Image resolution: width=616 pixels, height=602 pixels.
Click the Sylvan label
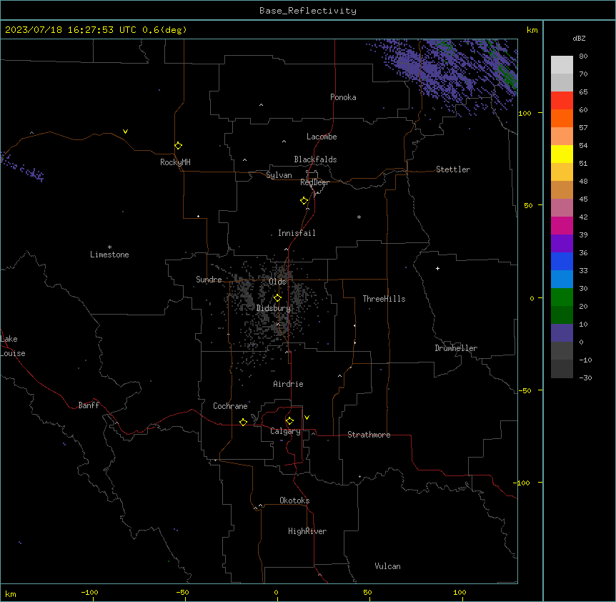pyautogui.click(x=279, y=175)
